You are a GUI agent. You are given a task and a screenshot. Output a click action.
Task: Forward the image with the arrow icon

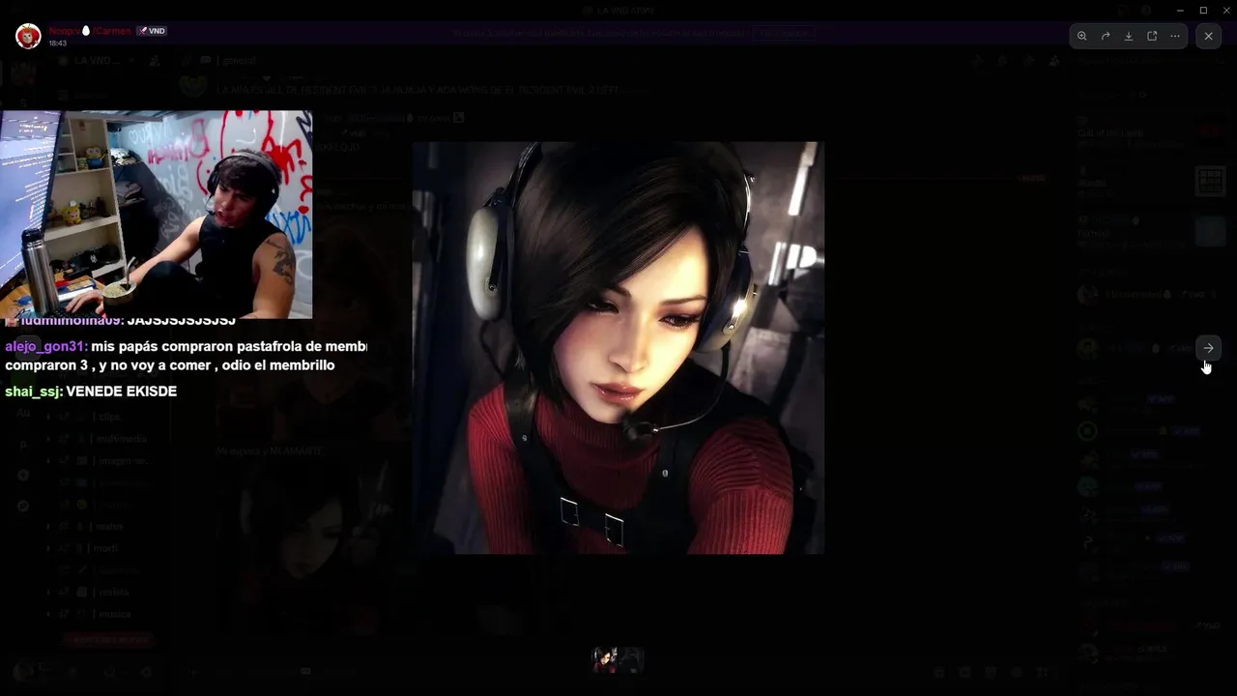point(1106,36)
